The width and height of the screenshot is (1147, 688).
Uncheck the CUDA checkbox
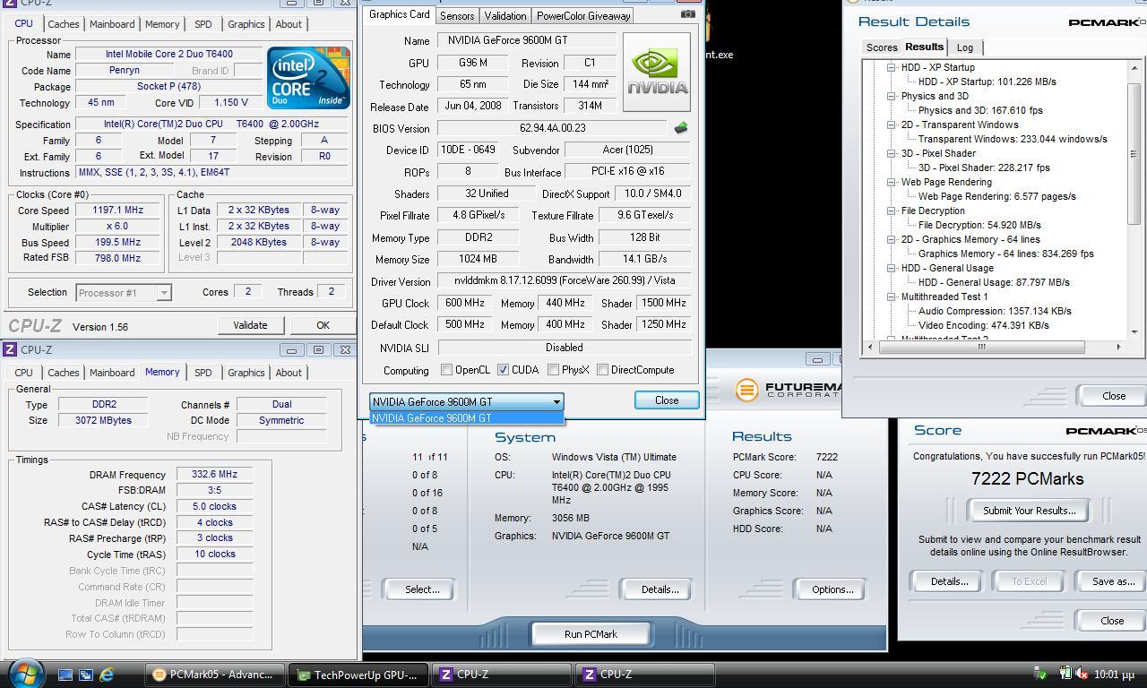click(503, 370)
